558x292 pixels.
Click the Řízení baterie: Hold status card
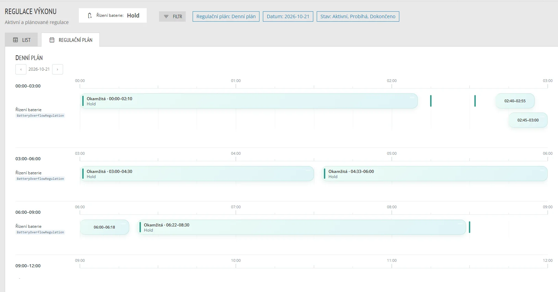pyautogui.click(x=113, y=15)
